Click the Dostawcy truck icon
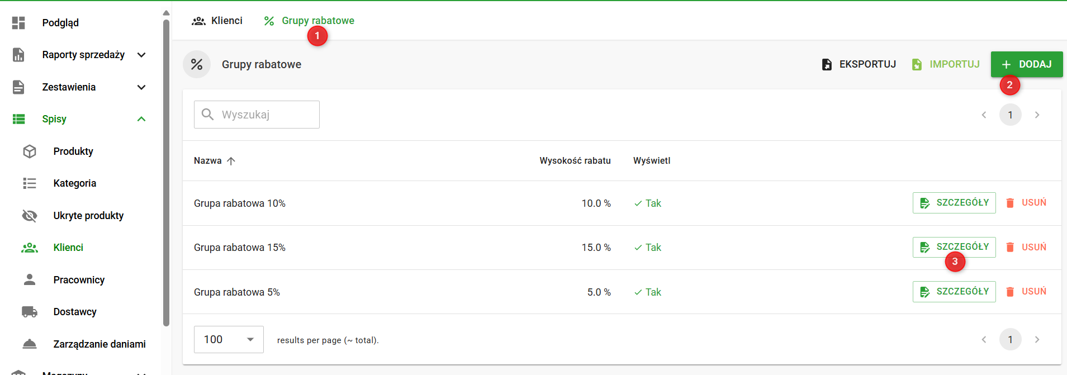The image size is (1067, 375). (30, 312)
